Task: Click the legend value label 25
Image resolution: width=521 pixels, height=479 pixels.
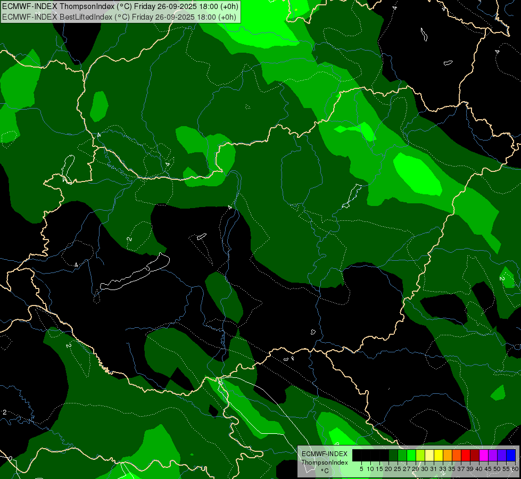Action: pos(398,469)
